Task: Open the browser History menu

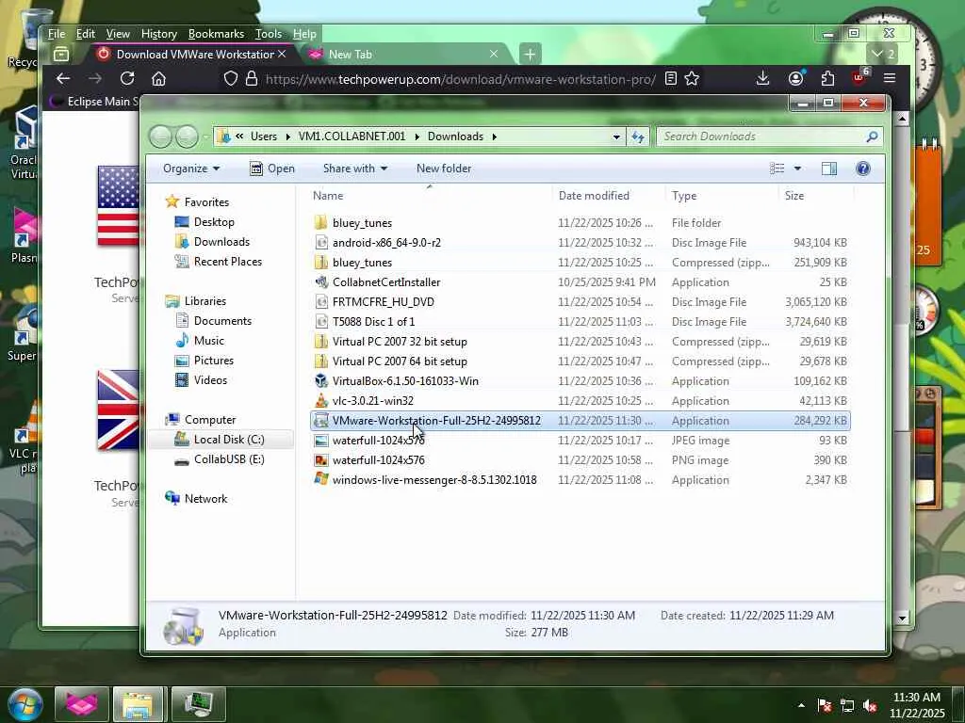Action: 158,34
